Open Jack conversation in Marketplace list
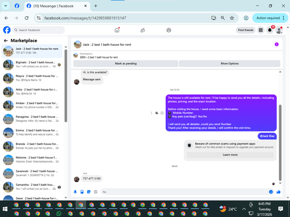Viewport: 290px width, 217px height. tap(32, 51)
